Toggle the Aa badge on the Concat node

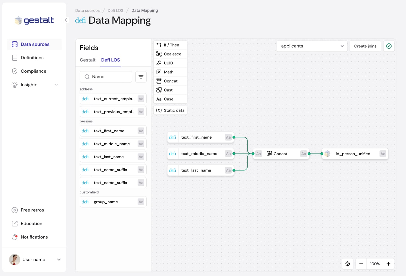point(258,154)
